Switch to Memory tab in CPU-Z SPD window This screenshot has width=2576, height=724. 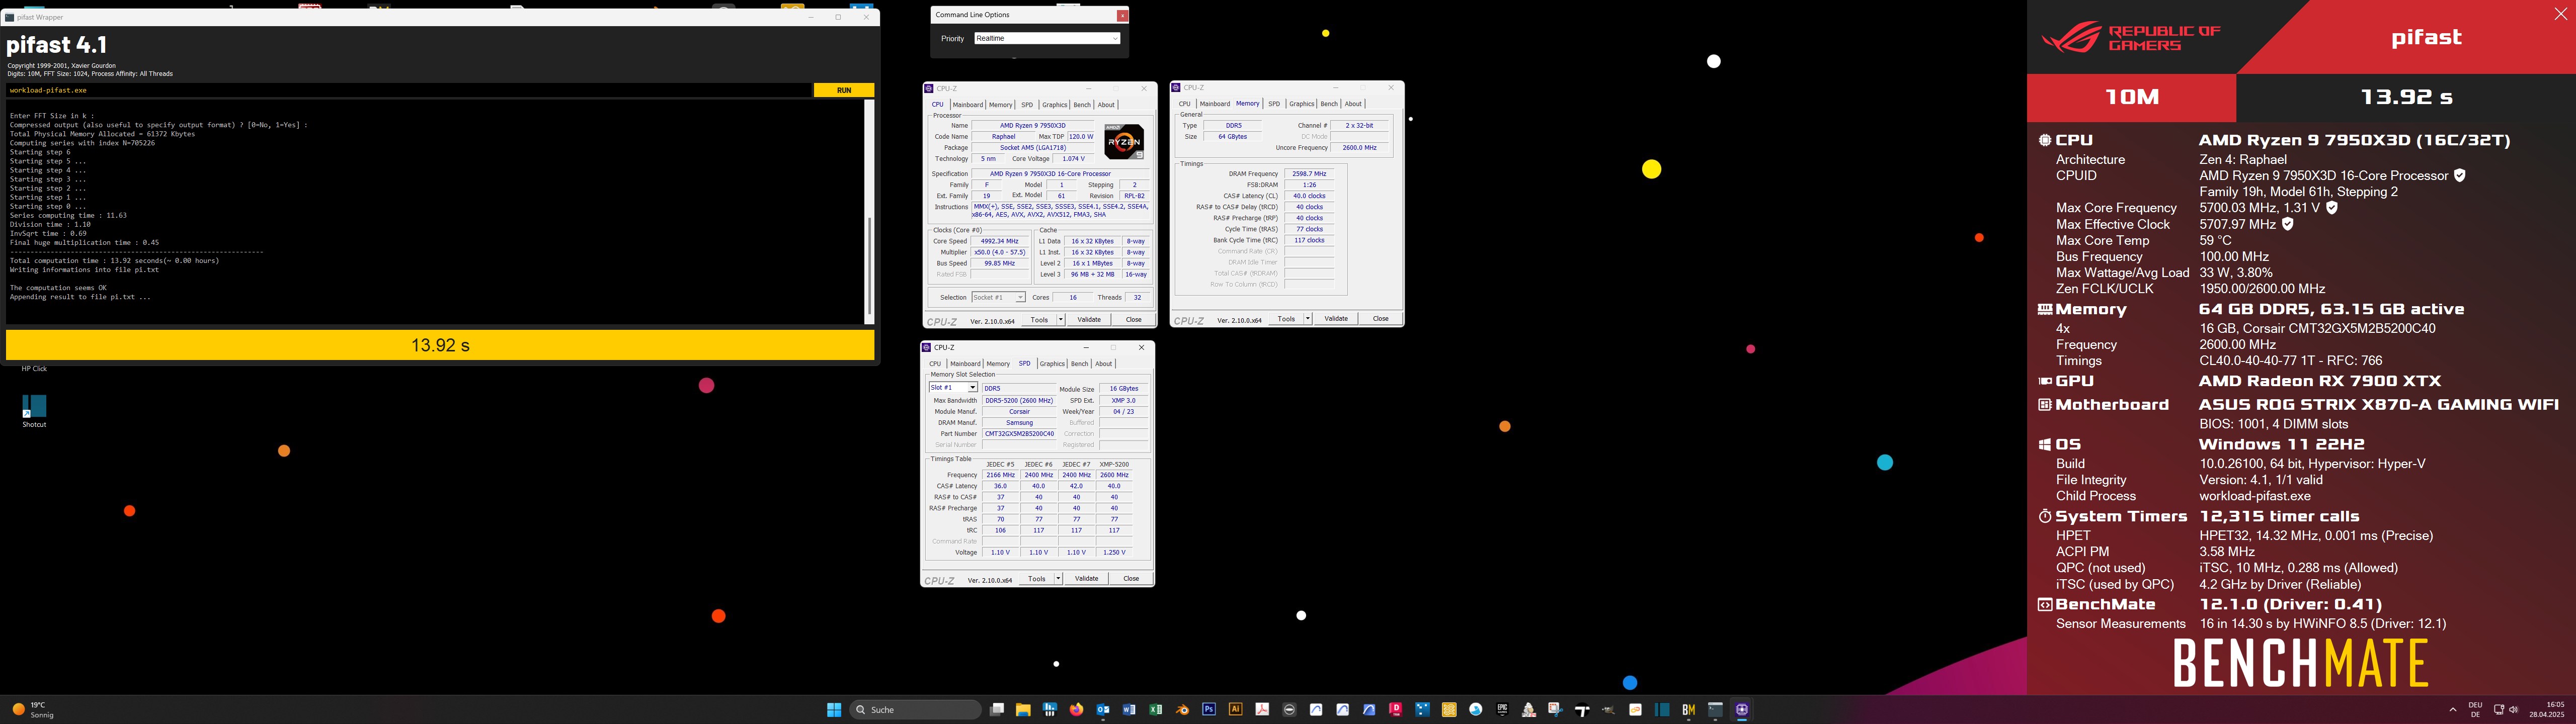click(x=998, y=364)
